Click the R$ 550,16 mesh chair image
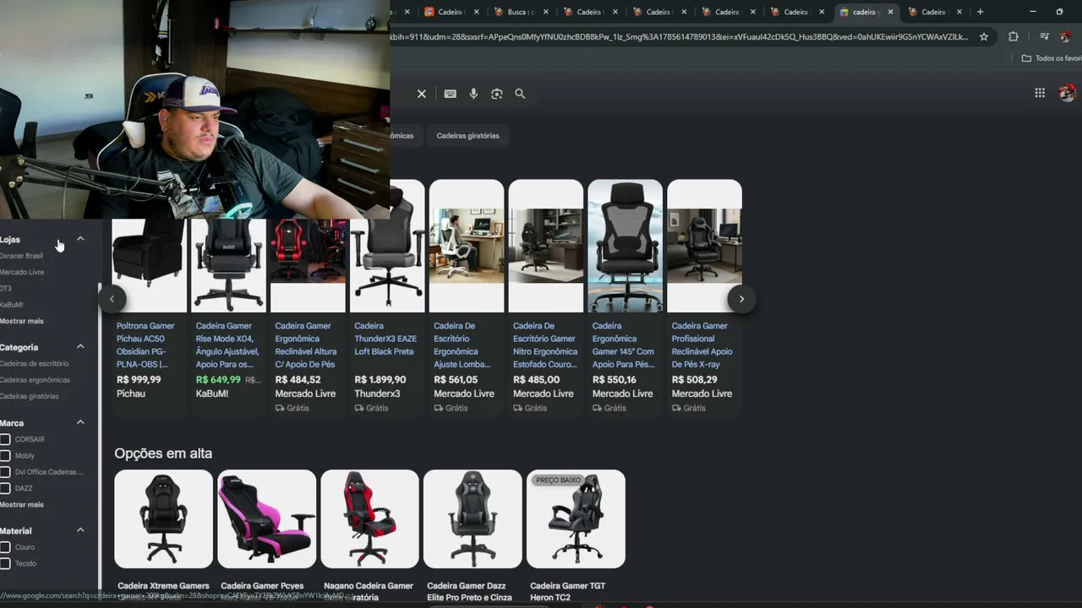1082x608 pixels. 626,246
